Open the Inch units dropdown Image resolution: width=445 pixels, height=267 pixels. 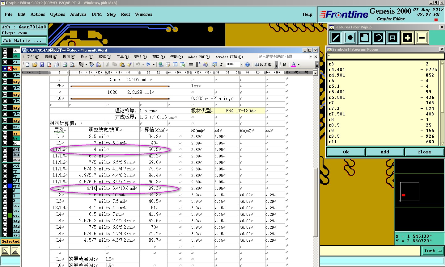coord(433,251)
